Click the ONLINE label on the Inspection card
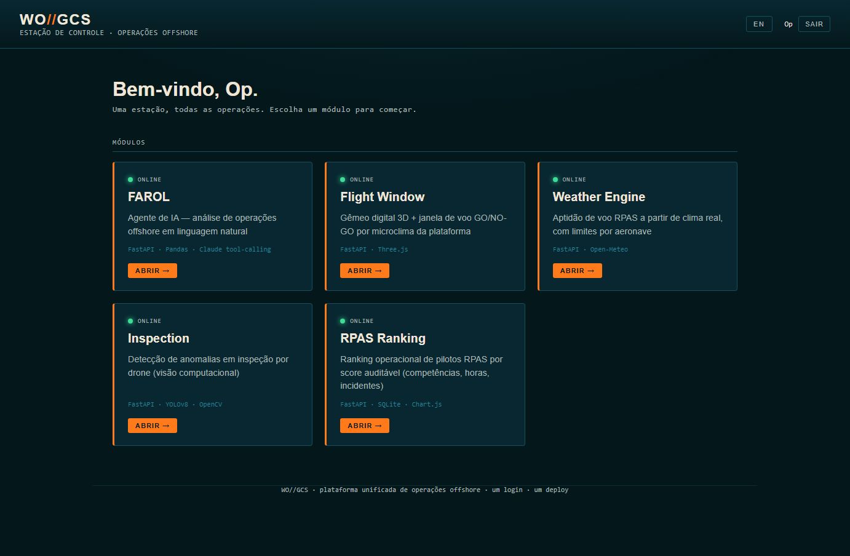This screenshot has height=556, width=850. (x=149, y=321)
